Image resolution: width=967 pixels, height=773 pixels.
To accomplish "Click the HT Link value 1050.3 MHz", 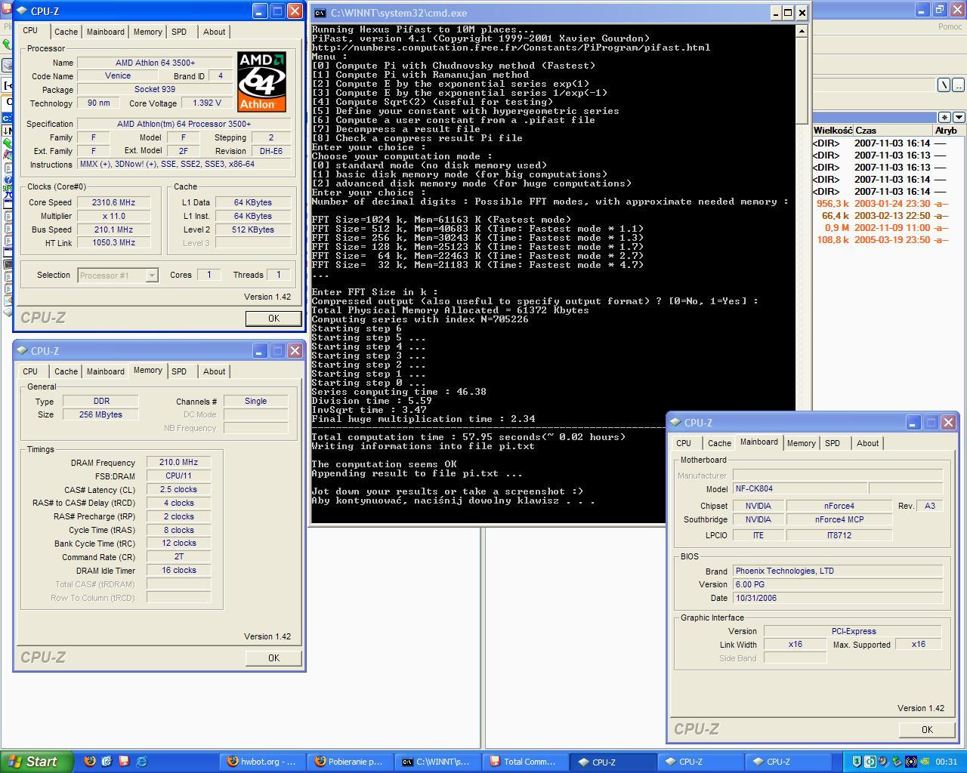I will click(x=113, y=243).
